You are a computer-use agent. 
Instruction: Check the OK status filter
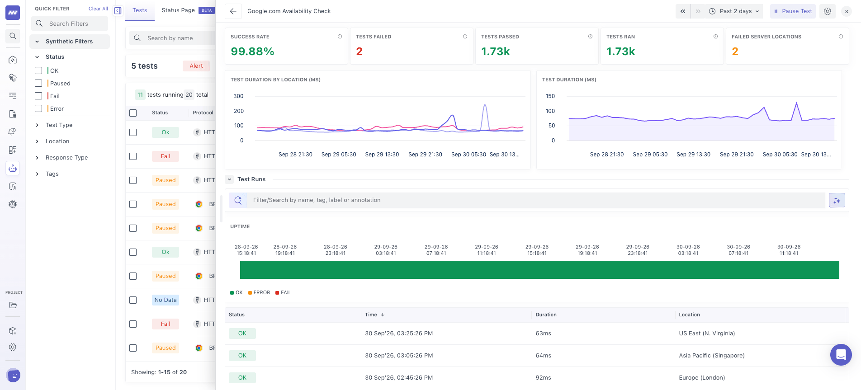tap(38, 70)
